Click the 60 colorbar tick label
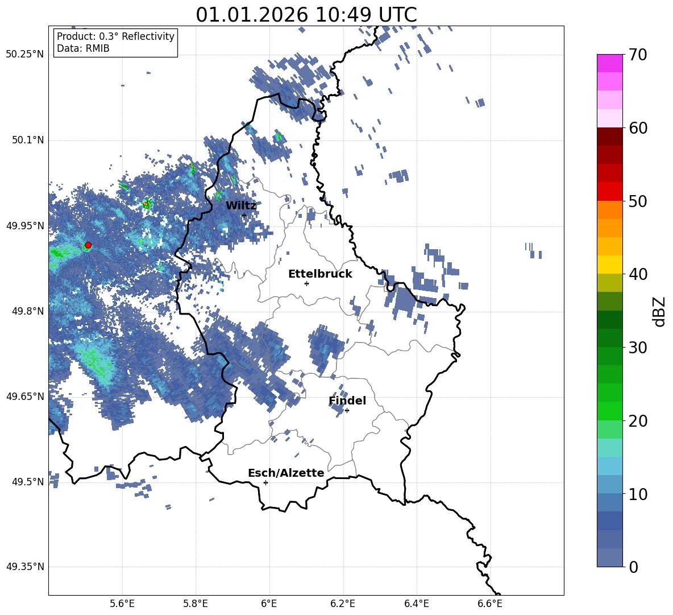The width and height of the screenshot is (673, 615). [x=638, y=128]
